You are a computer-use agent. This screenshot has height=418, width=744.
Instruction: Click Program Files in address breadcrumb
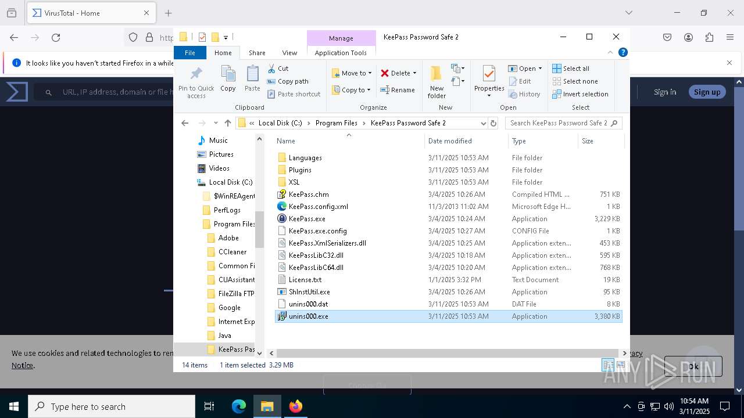[337, 123]
